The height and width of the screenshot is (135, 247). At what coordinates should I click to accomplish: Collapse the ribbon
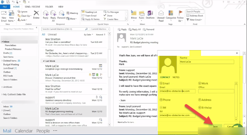244,24
